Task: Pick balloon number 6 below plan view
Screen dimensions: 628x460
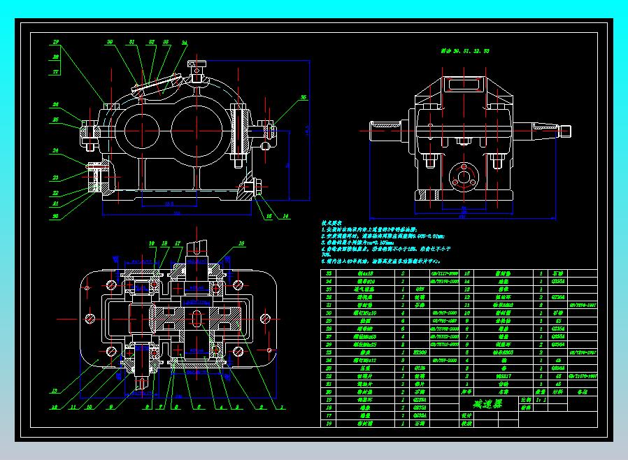Action: [176, 407]
